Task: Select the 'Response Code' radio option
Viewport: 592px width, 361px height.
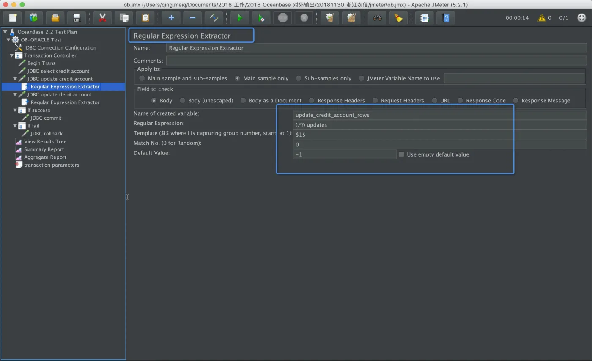Action: pos(460,100)
